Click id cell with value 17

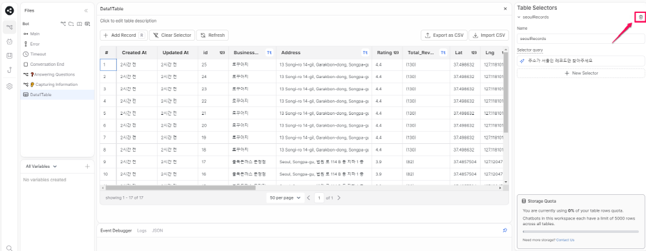point(213,162)
